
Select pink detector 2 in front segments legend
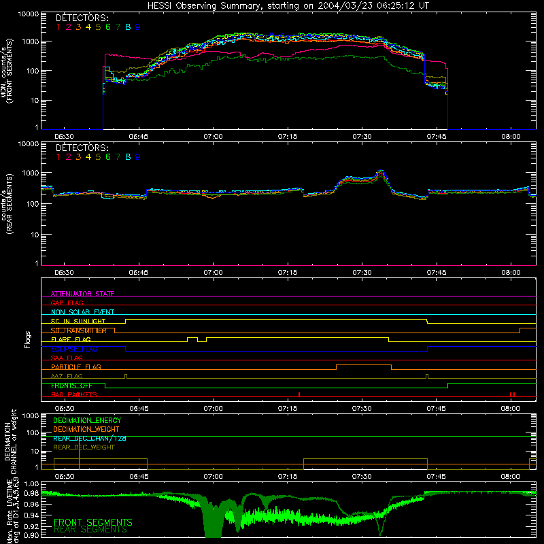[69, 27]
